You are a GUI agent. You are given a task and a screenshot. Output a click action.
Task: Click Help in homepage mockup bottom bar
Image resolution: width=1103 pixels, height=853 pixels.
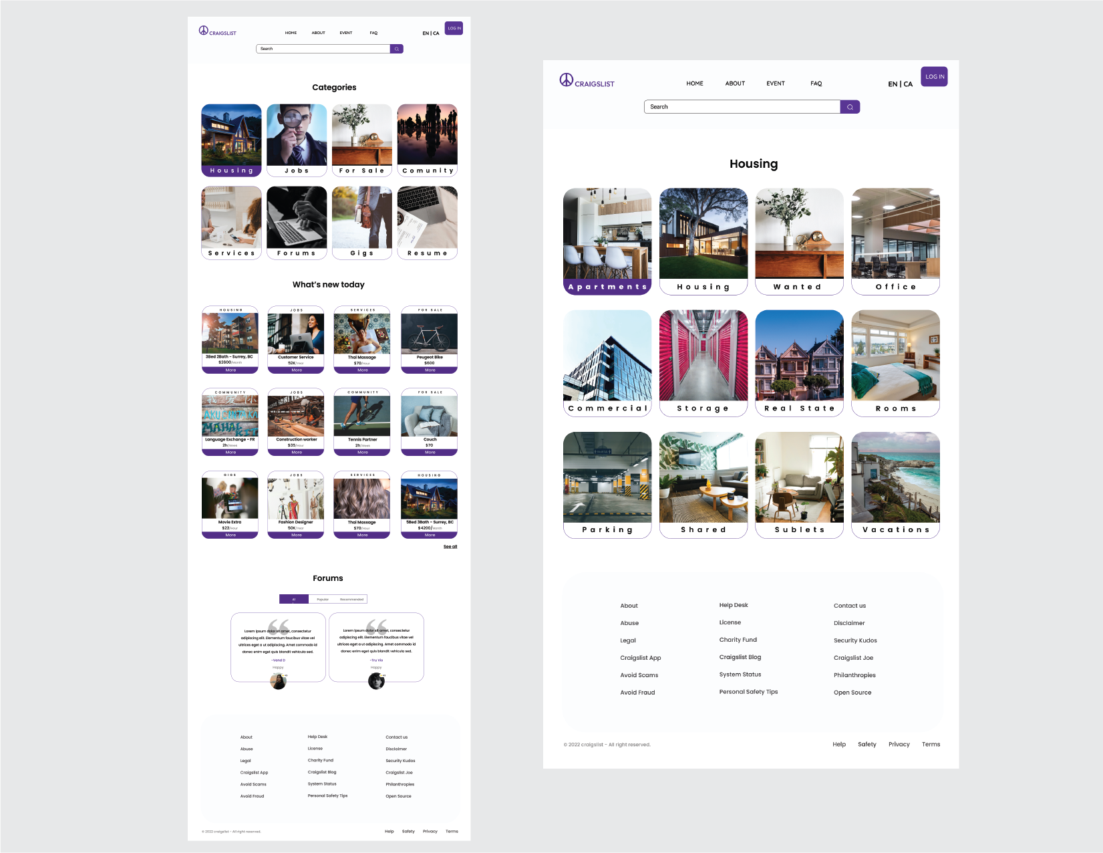(389, 832)
